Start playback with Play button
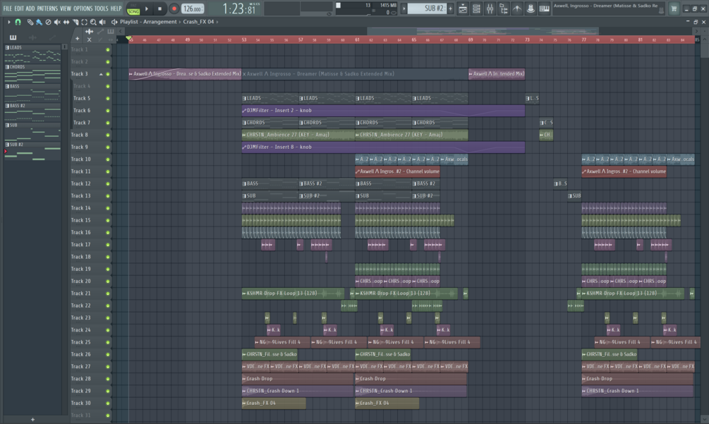Screen dimensions: 709x424 (147, 8)
